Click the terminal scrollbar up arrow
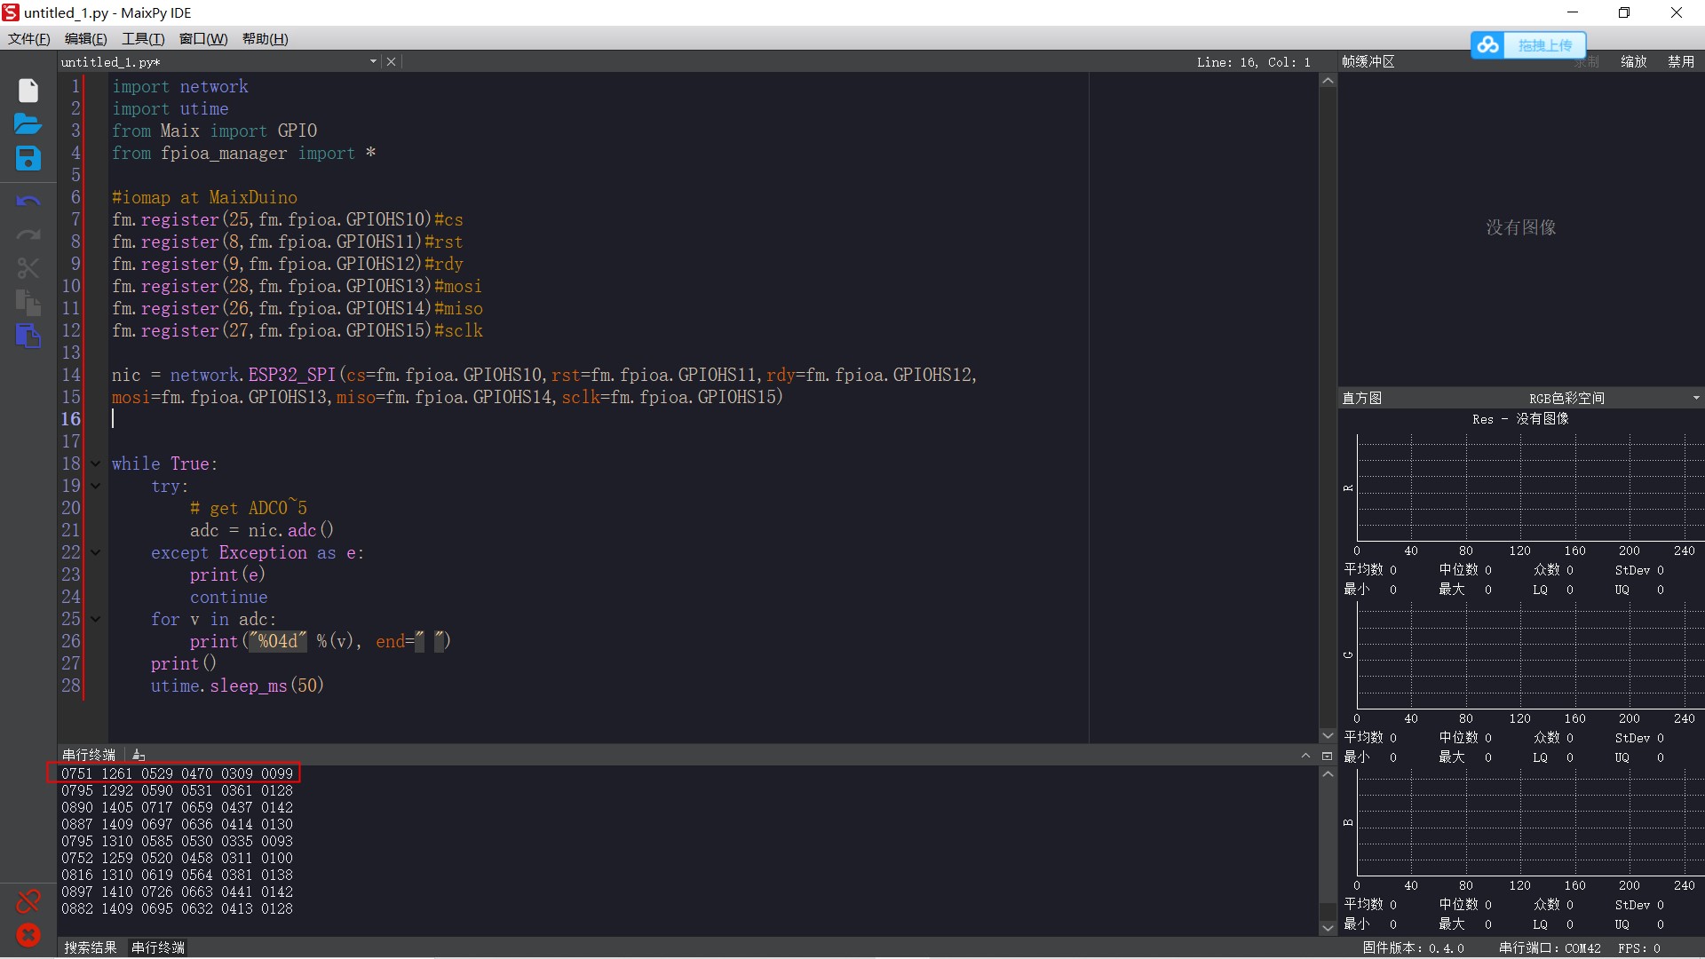The image size is (1705, 959). coord(1328,774)
